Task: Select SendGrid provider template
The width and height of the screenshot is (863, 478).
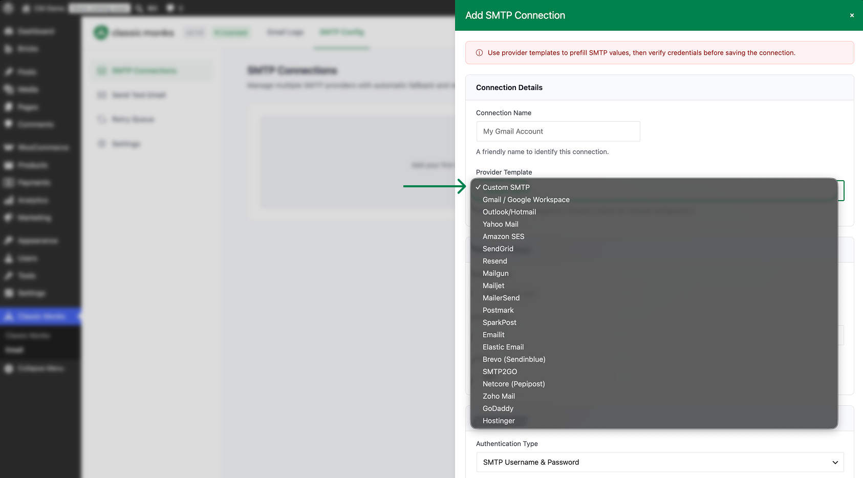Action: (654, 249)
